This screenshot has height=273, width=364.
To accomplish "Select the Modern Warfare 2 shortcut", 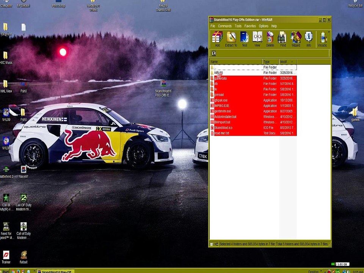I will tap(24, 202).
